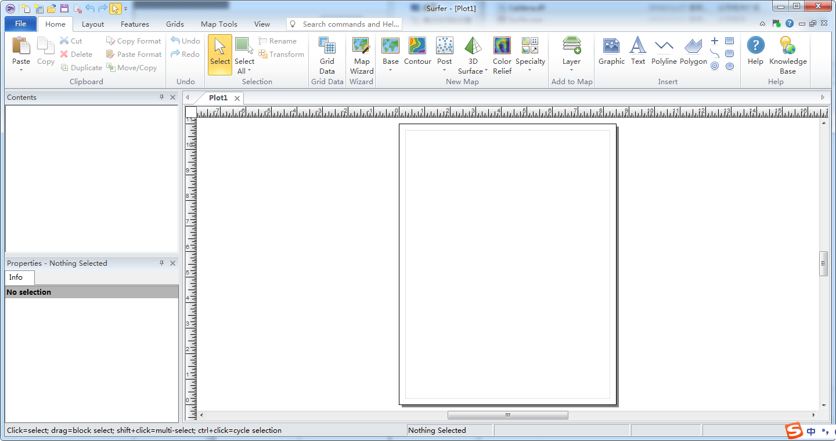Pin the Contents panel

coord(162,97)
